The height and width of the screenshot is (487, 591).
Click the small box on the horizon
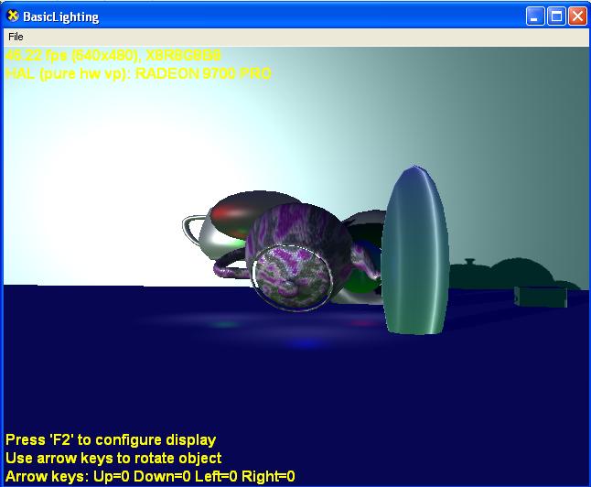(x=540, y=296)
